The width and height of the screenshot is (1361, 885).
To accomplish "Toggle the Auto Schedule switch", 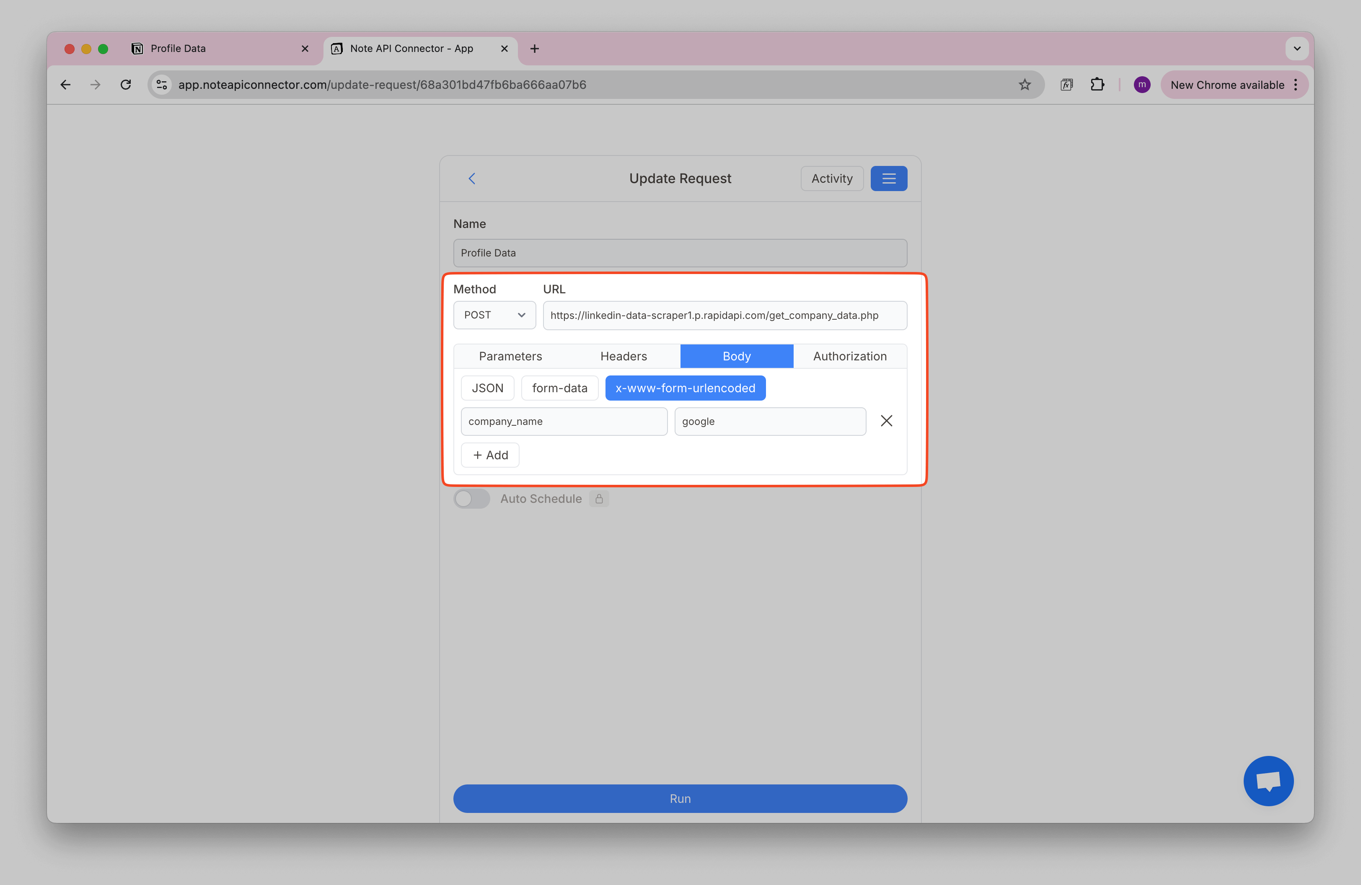I will [472, 499].
